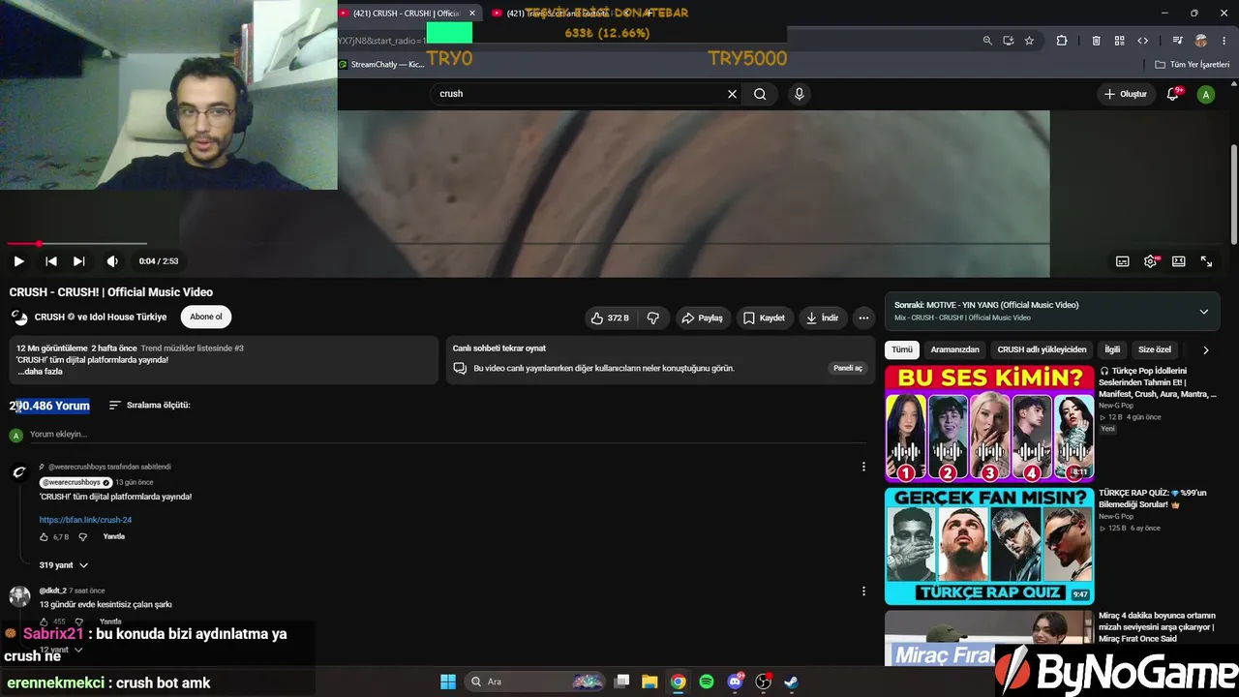1239x697 pixels.
Task: Play the CRUSH music video
Action: click(x=18, y=260)
